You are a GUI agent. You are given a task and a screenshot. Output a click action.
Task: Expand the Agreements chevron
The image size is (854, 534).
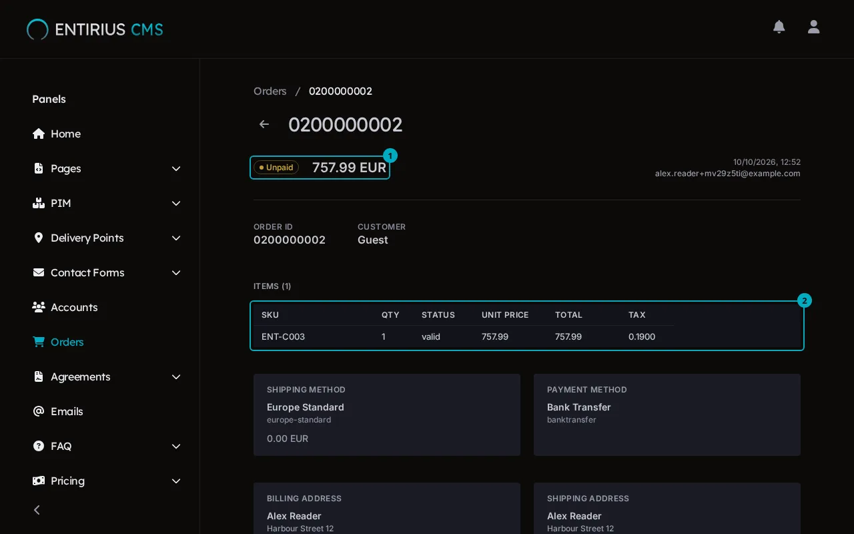pos(176,376)
